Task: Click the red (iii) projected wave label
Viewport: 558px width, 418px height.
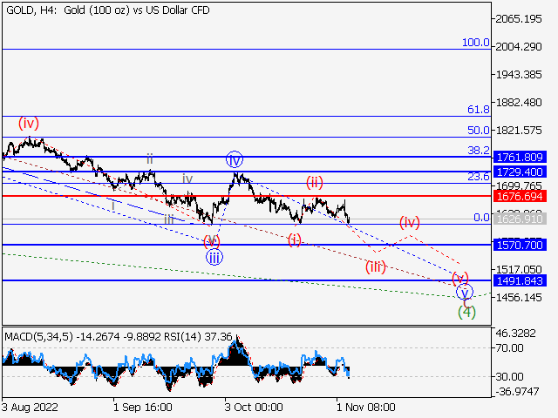Action: 376,266
